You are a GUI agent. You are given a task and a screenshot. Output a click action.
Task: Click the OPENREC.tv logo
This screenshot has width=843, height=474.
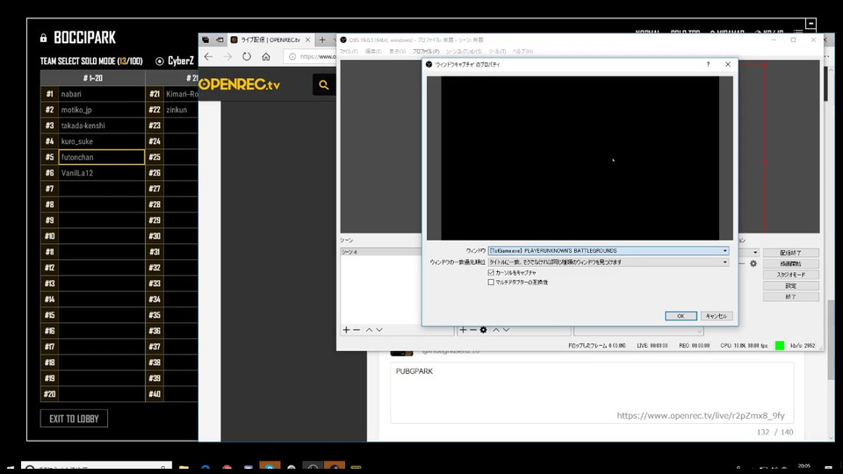240,84
